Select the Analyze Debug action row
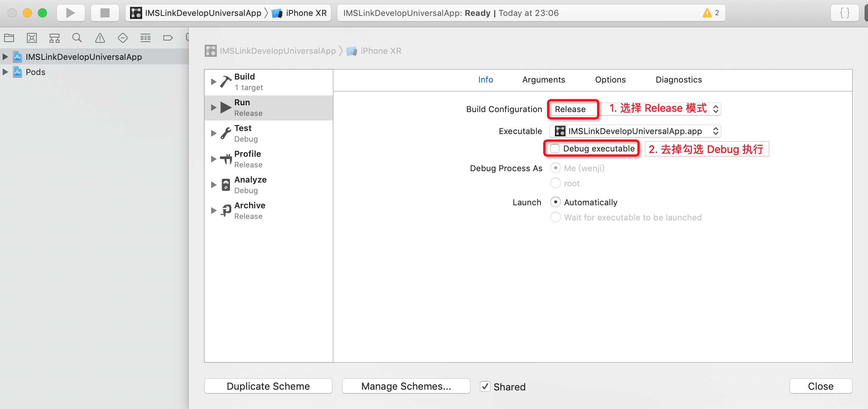Image resolution: width=868 pixels, height=409 pixels. coord(269,185)
